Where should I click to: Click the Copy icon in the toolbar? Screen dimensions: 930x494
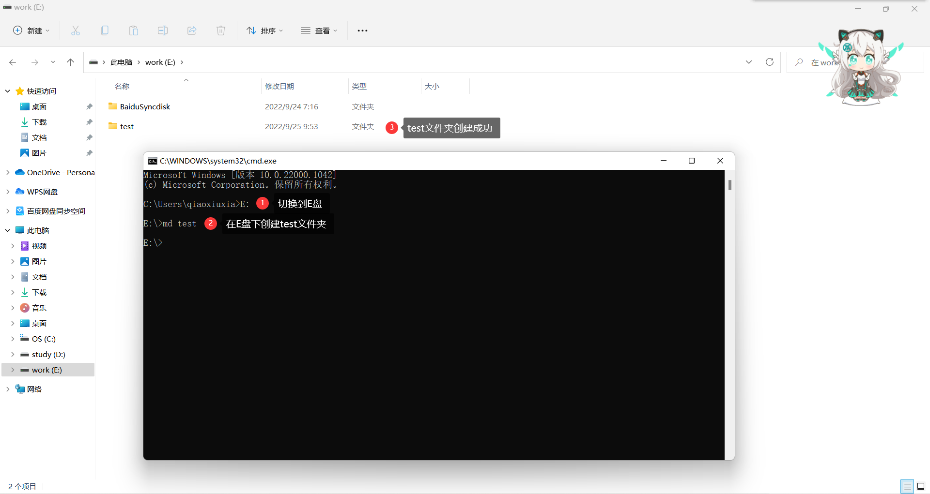(x=105, y=30)
